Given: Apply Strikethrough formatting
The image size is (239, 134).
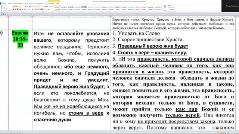Looking at the screenshot, I should [x=20, y=9].
